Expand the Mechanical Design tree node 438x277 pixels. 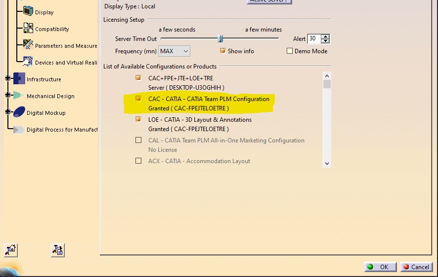point(8,95)
